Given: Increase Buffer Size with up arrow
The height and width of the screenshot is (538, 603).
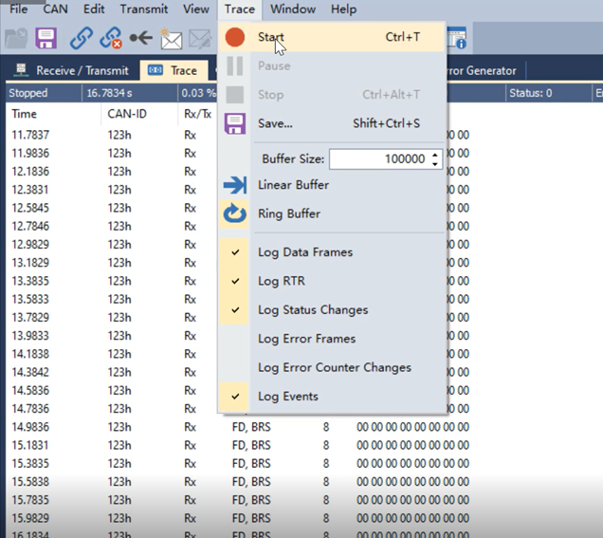Looking at the screenshot, I should (x=435, y=155).
